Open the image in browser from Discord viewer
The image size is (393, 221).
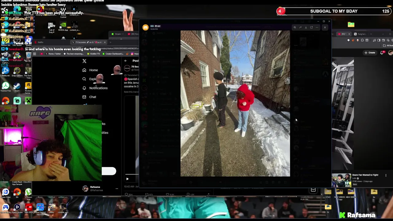(x=311, y=28)
